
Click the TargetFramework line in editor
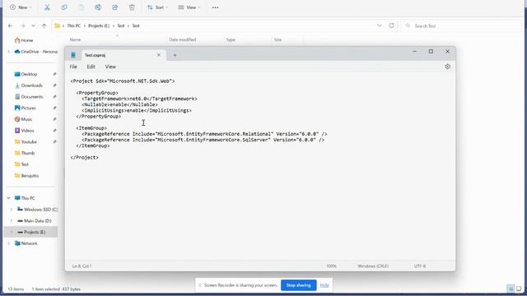139,99
